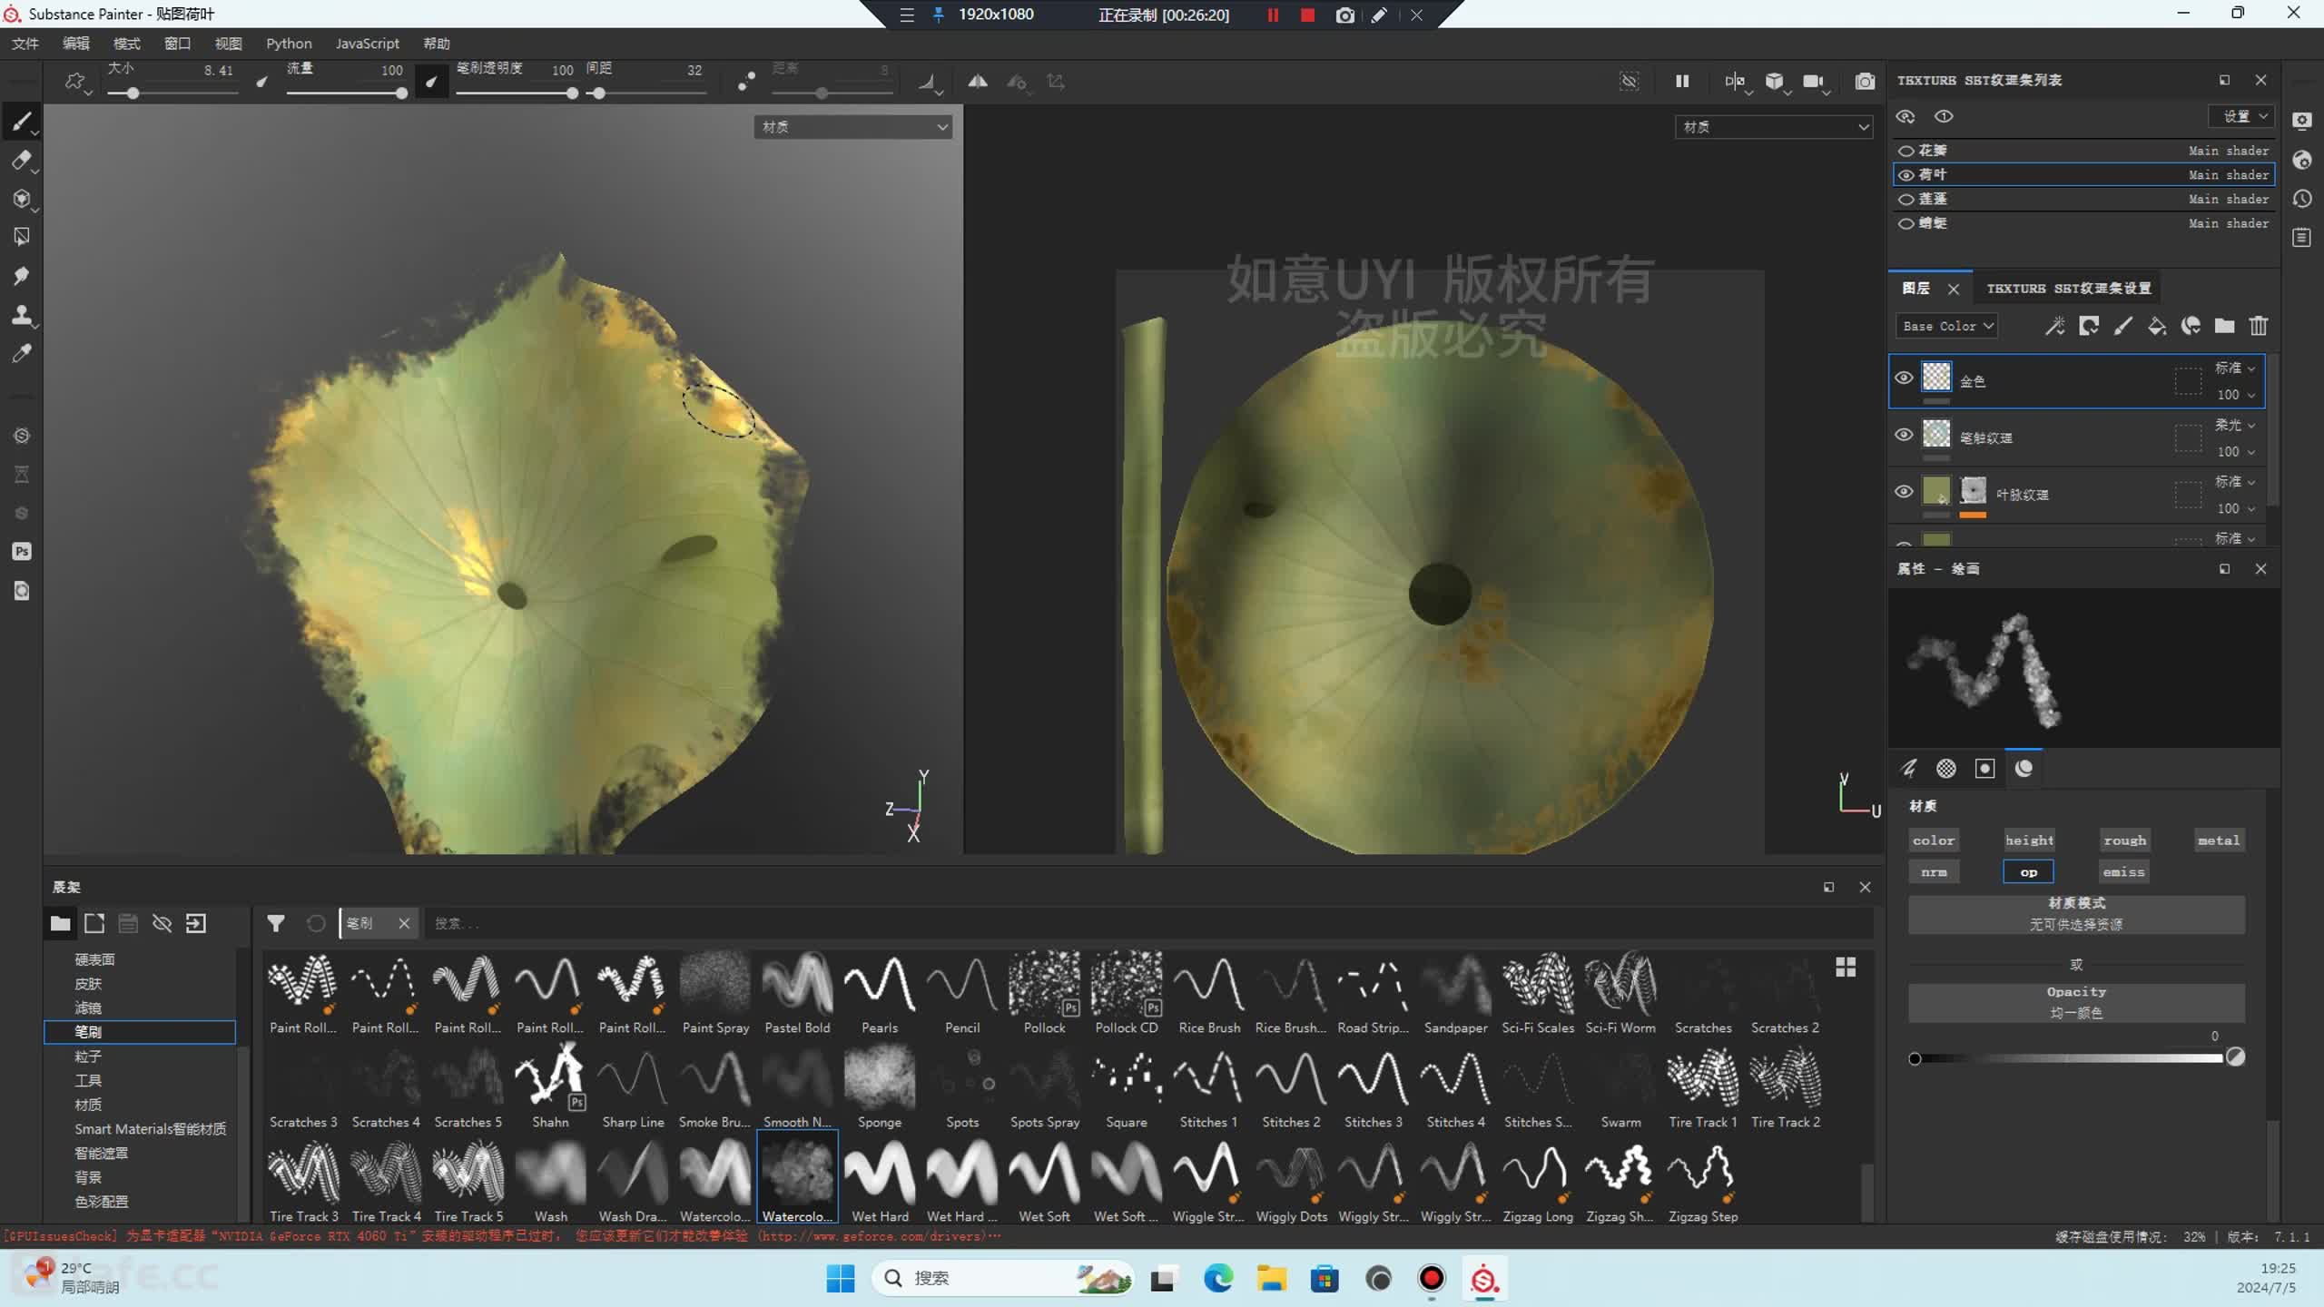Open the 3D/2D view mode cube icon
This screenshot has height=1307, width=2324.
[1775, 82]
